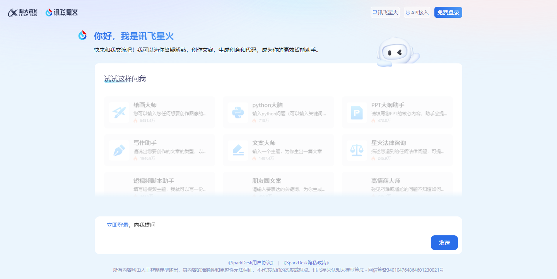The width and height of the screenshot is (557, 279).
Task: Click the 你好,我是讯飞星火 heading
Action: coord(134,36)
